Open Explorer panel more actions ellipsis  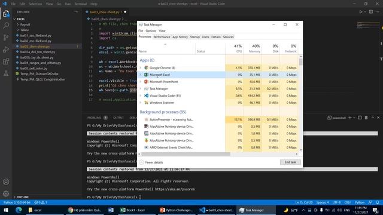tap(76, 12)
